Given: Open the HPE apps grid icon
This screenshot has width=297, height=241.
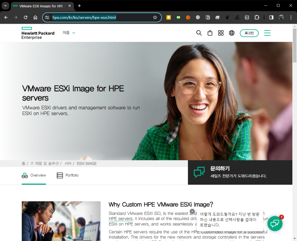Looking at the screenshot, I should [221, 33].
